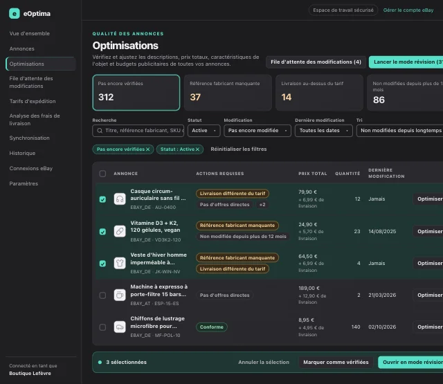Select the 'Non modifiées depuis plus de' 86 card
Screen dimensions: 443x384
pyautogui.click(x=405, y=93)
